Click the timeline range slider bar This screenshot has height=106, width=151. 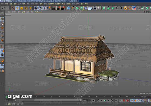tap(49, 100)
